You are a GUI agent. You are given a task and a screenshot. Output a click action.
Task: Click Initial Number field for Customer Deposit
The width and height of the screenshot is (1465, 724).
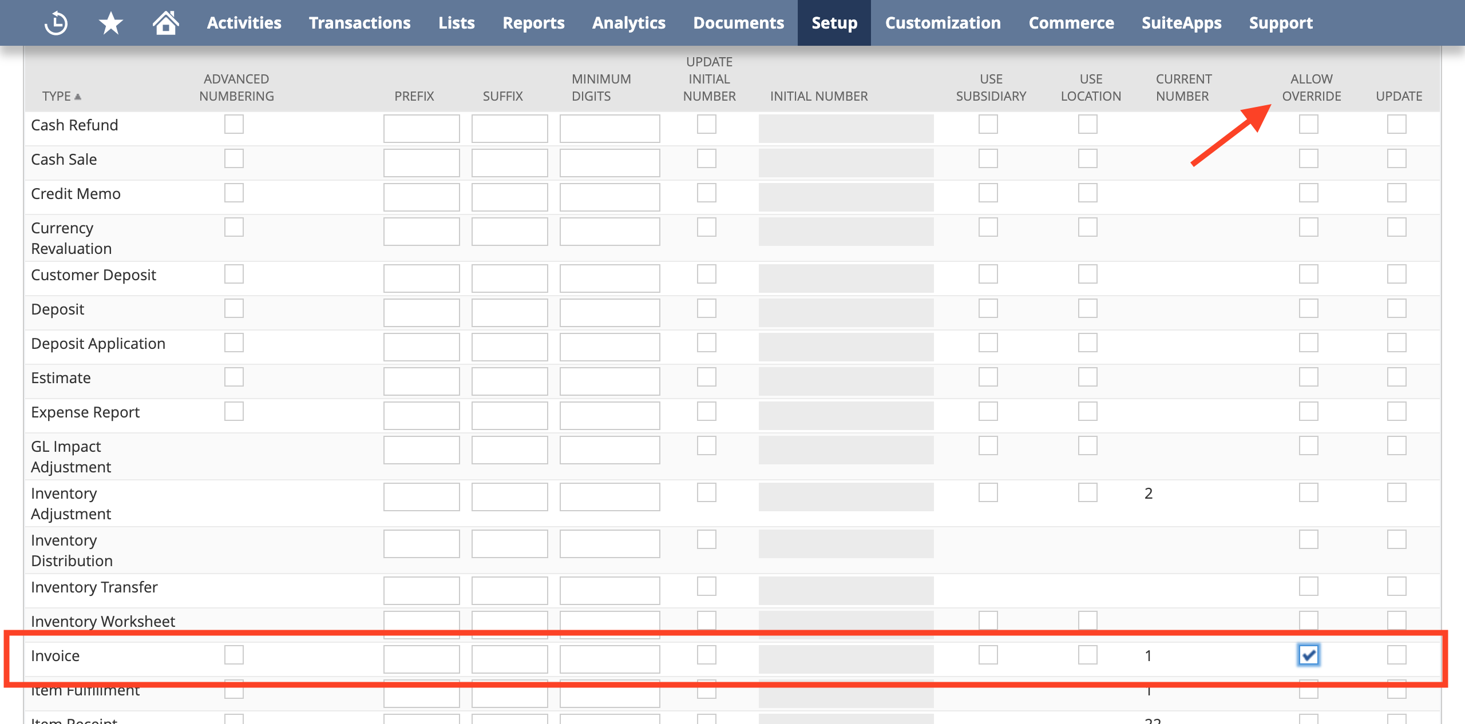point(846,279)
